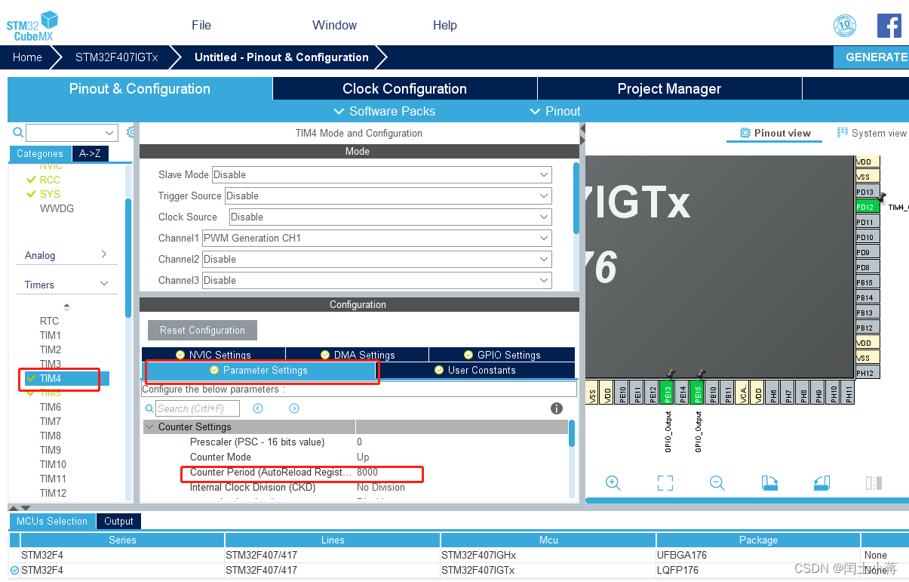Open the Window menu
This screenshot has width=909, height=582.
[x=335, y=25]
